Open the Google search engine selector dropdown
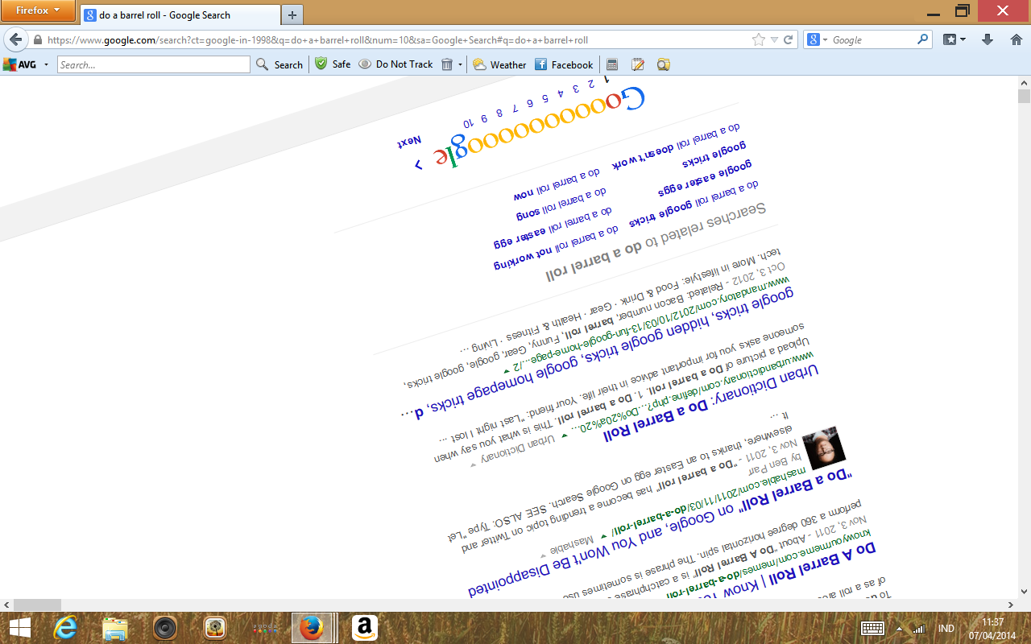Screen dimensions: 1031x644 point(818,39)
